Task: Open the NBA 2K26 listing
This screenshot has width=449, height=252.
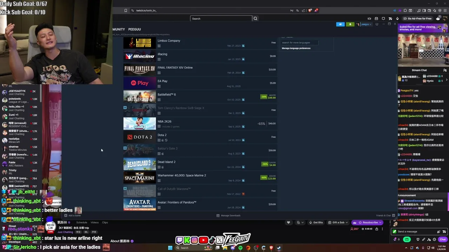Action: click(x=200, y=124)
